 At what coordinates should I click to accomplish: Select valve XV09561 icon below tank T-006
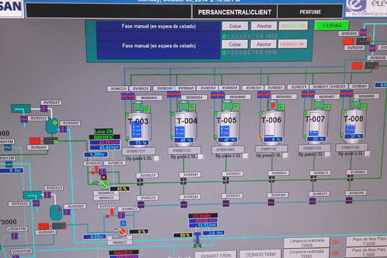click(x=272, y=179)
